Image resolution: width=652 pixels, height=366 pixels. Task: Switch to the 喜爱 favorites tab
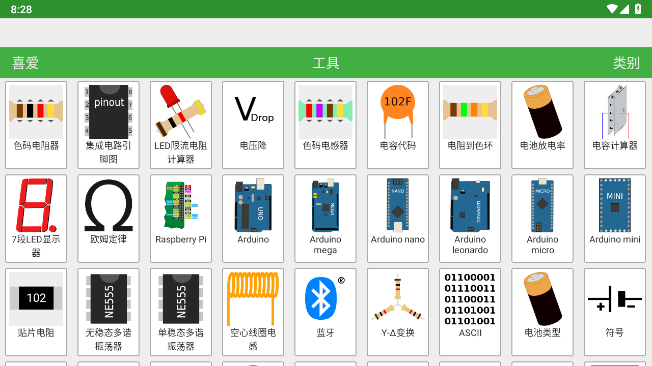[25, 63]
